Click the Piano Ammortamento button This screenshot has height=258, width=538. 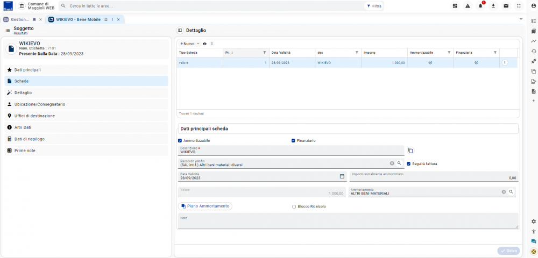(x=205, y=206)
